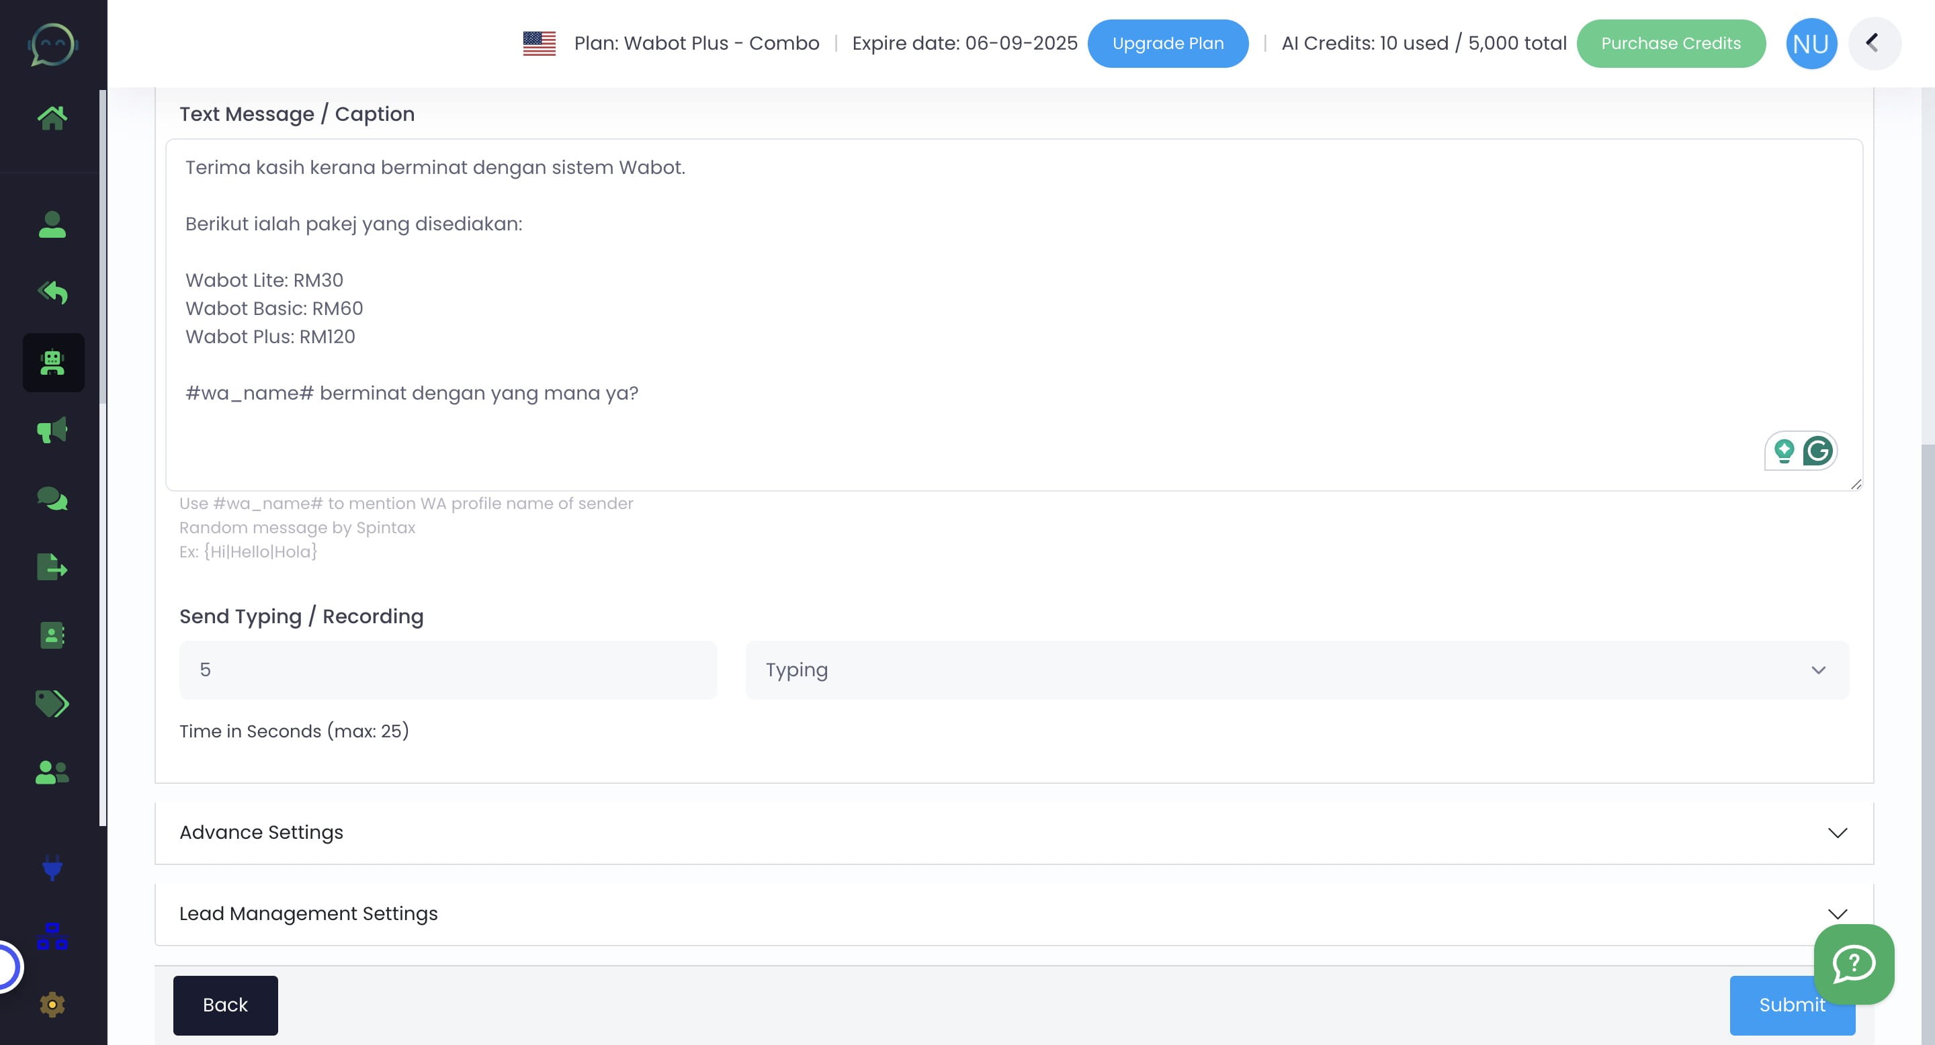The image size is (1935, 1045).
Task: Click the Upgrade Plan button
Action: 1168,43
